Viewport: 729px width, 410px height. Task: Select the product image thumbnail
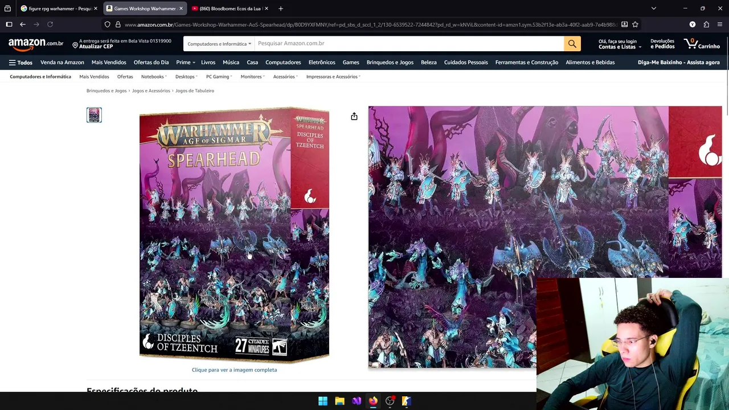click(94, 115)
